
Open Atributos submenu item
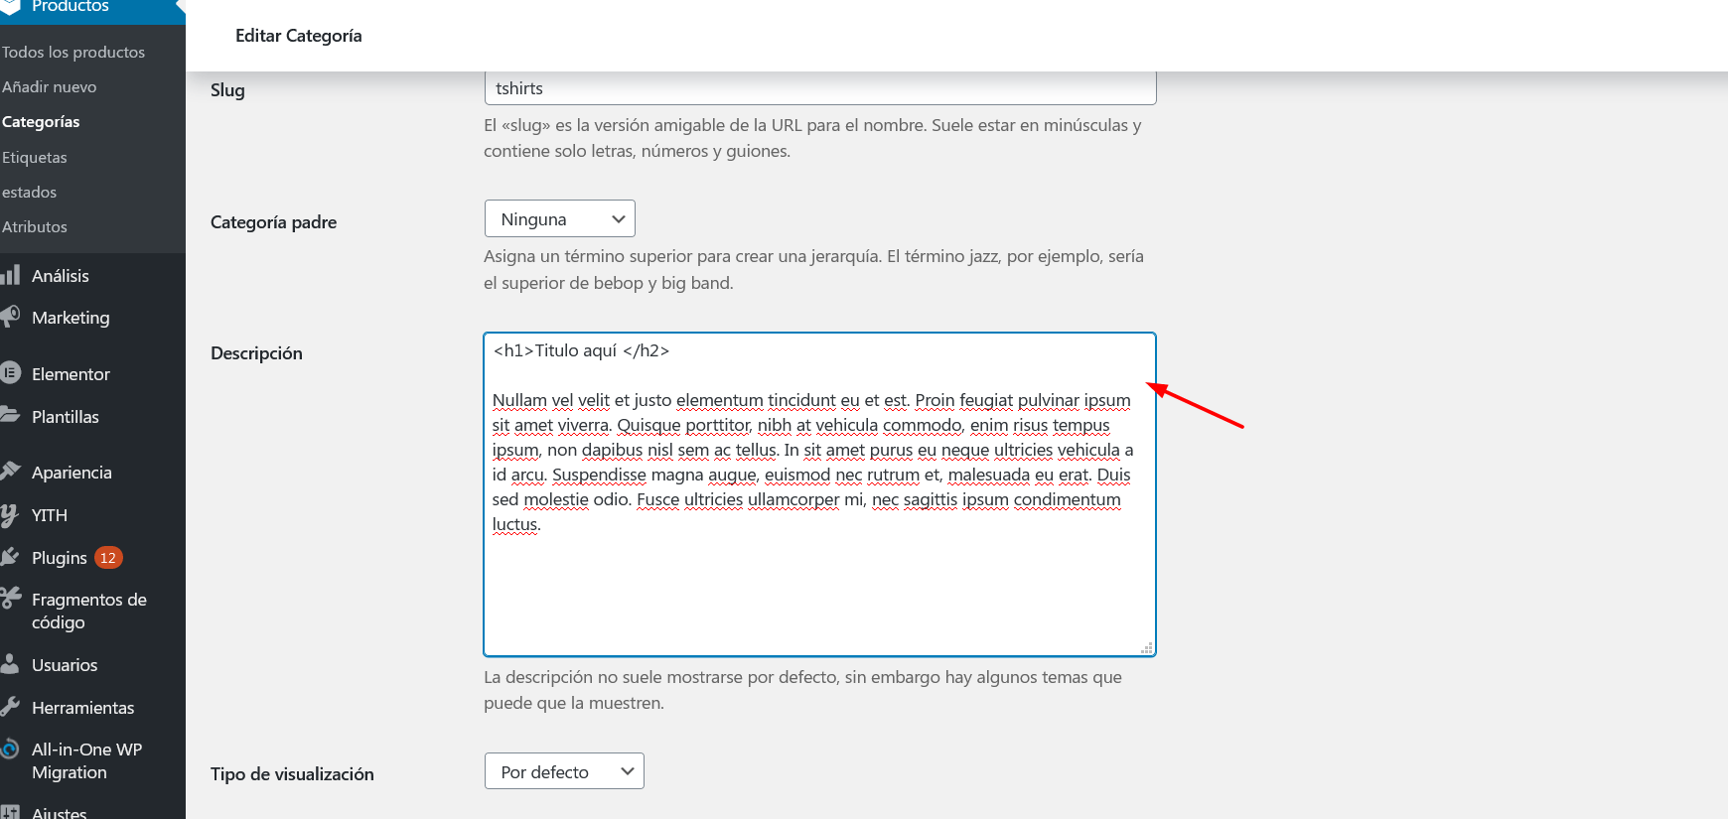(x=35, y=226)
